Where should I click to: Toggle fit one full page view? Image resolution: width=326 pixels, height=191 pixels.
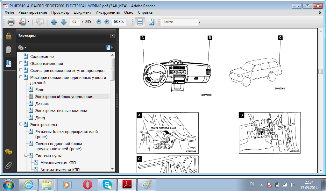coord(151,22)
